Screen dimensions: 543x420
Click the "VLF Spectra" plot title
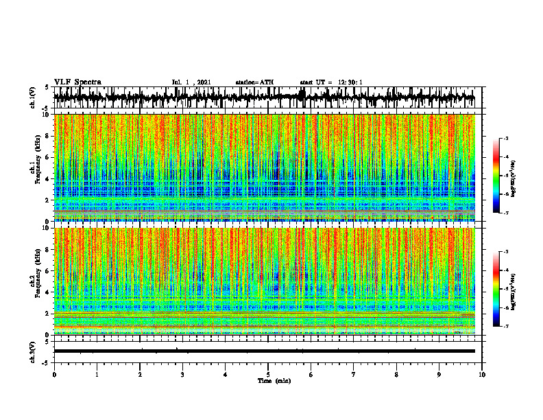(x=77, y=82)
